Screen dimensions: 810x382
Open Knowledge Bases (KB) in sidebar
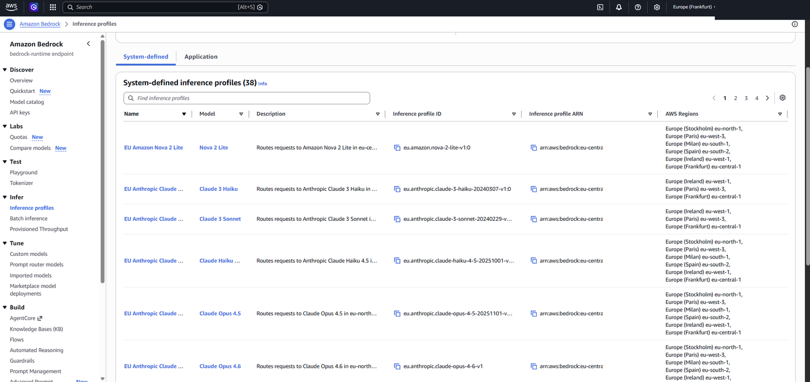pos(36,329)
